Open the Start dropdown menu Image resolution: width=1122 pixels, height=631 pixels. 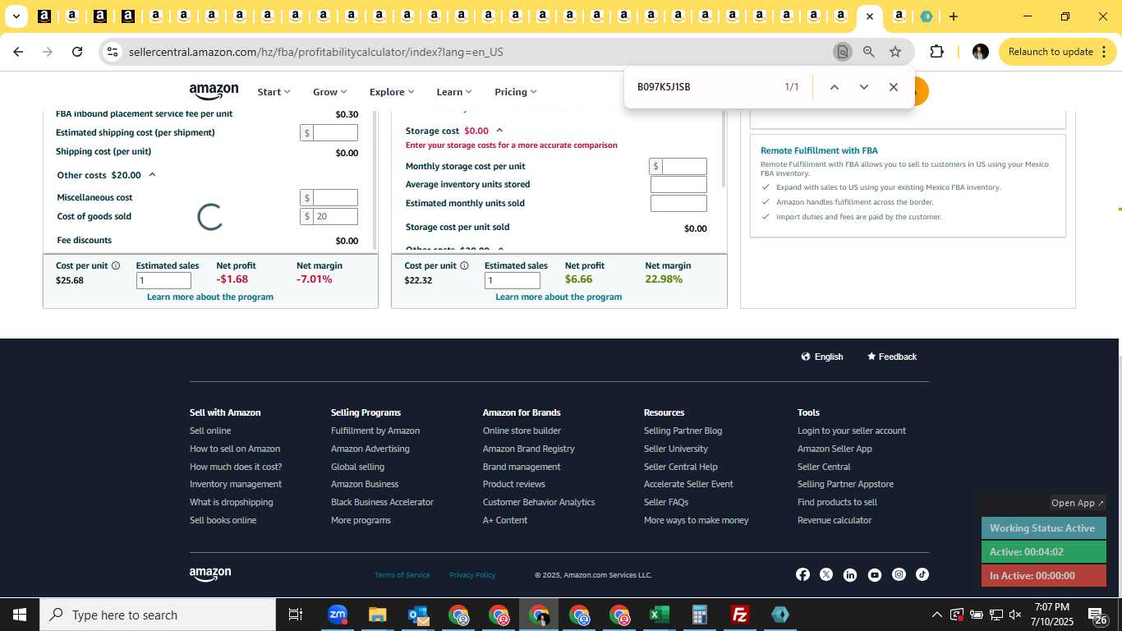click(274, 92)
